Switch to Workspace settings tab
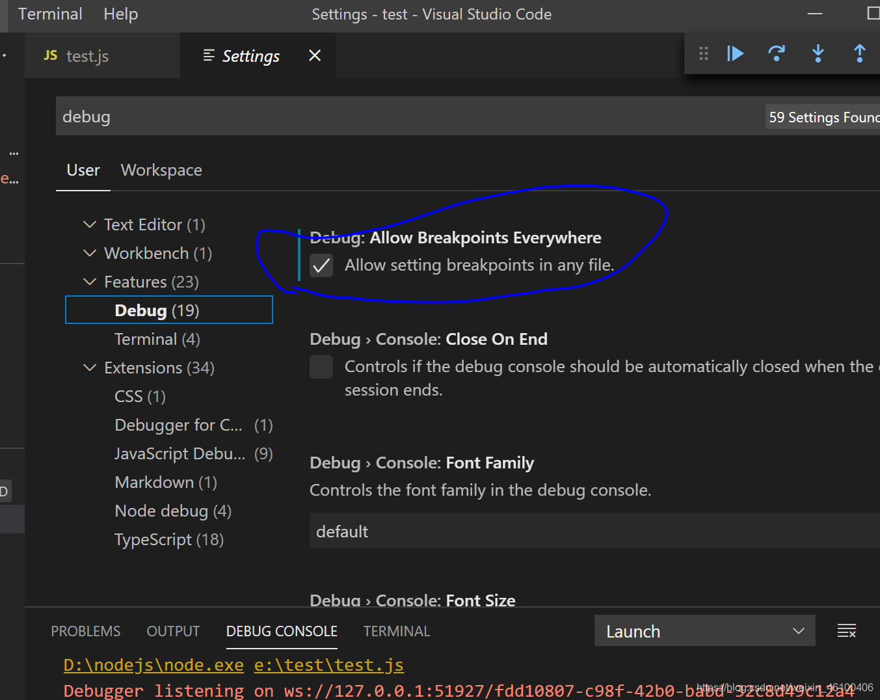Image resolution: width=880 pixels, height=700 pixels. [161, 170]
